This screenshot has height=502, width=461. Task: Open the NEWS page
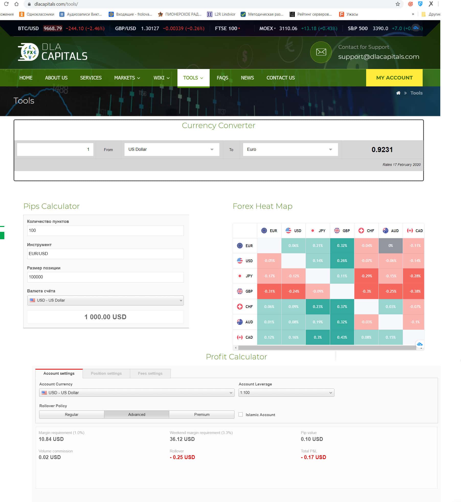click(x=247, y=78)
